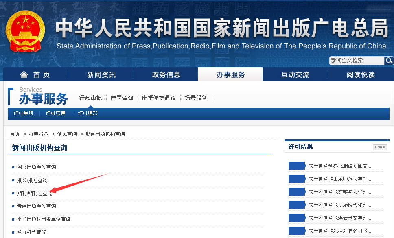394x238 pixels.
Task: Open the 图书出版单位查询 link
Action: coord(37,167)
